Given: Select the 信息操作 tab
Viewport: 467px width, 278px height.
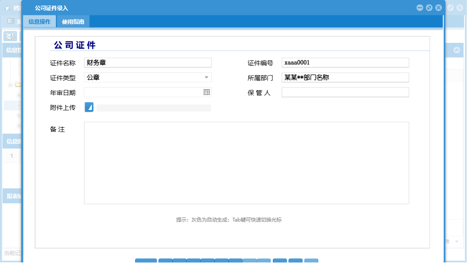Looking at the screenshot, I should click(x=40, y=21).
